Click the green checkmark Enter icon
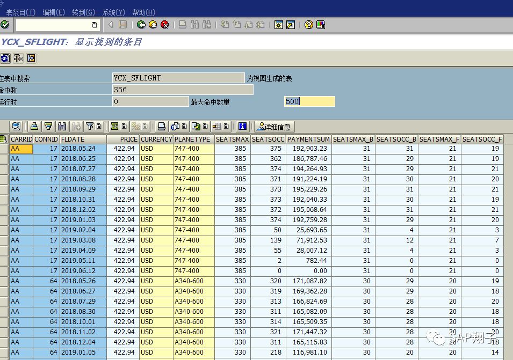The height and width of the screenshot is (360, 513). [5, 25]
